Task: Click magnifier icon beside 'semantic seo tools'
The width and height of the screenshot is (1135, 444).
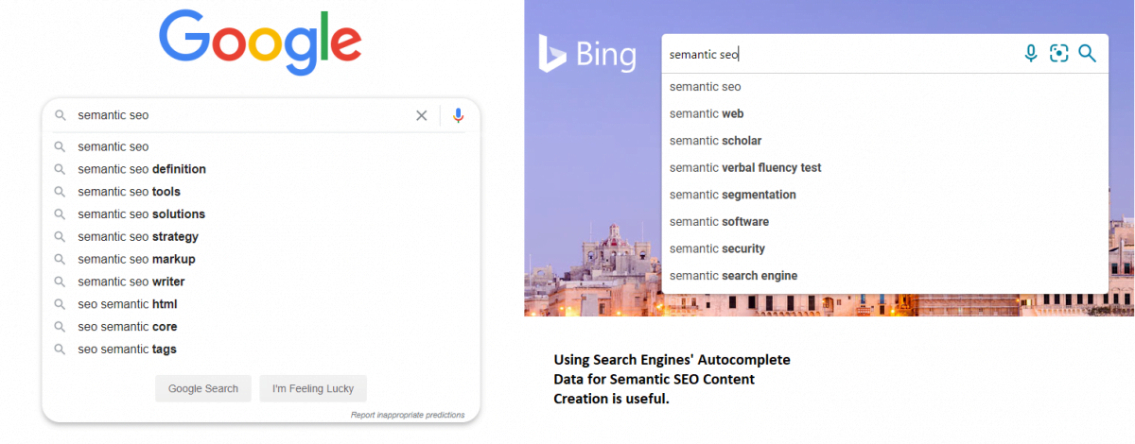Action: pyautogui.click(x=60, y=192)
